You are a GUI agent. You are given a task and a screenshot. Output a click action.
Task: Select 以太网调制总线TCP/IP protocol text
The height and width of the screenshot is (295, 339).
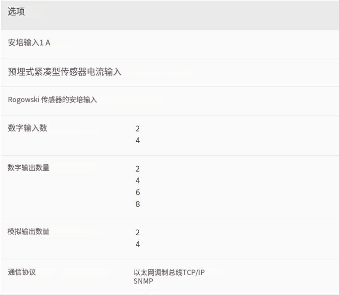pyautogui.click(x=169, y=272)
